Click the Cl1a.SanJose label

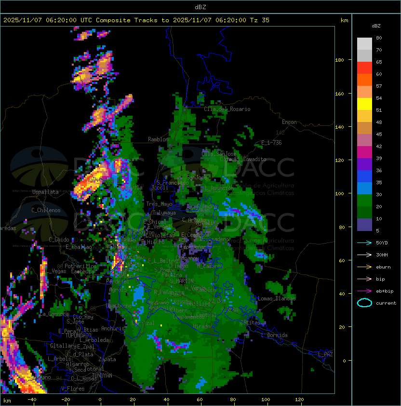[x=219, y=154]
